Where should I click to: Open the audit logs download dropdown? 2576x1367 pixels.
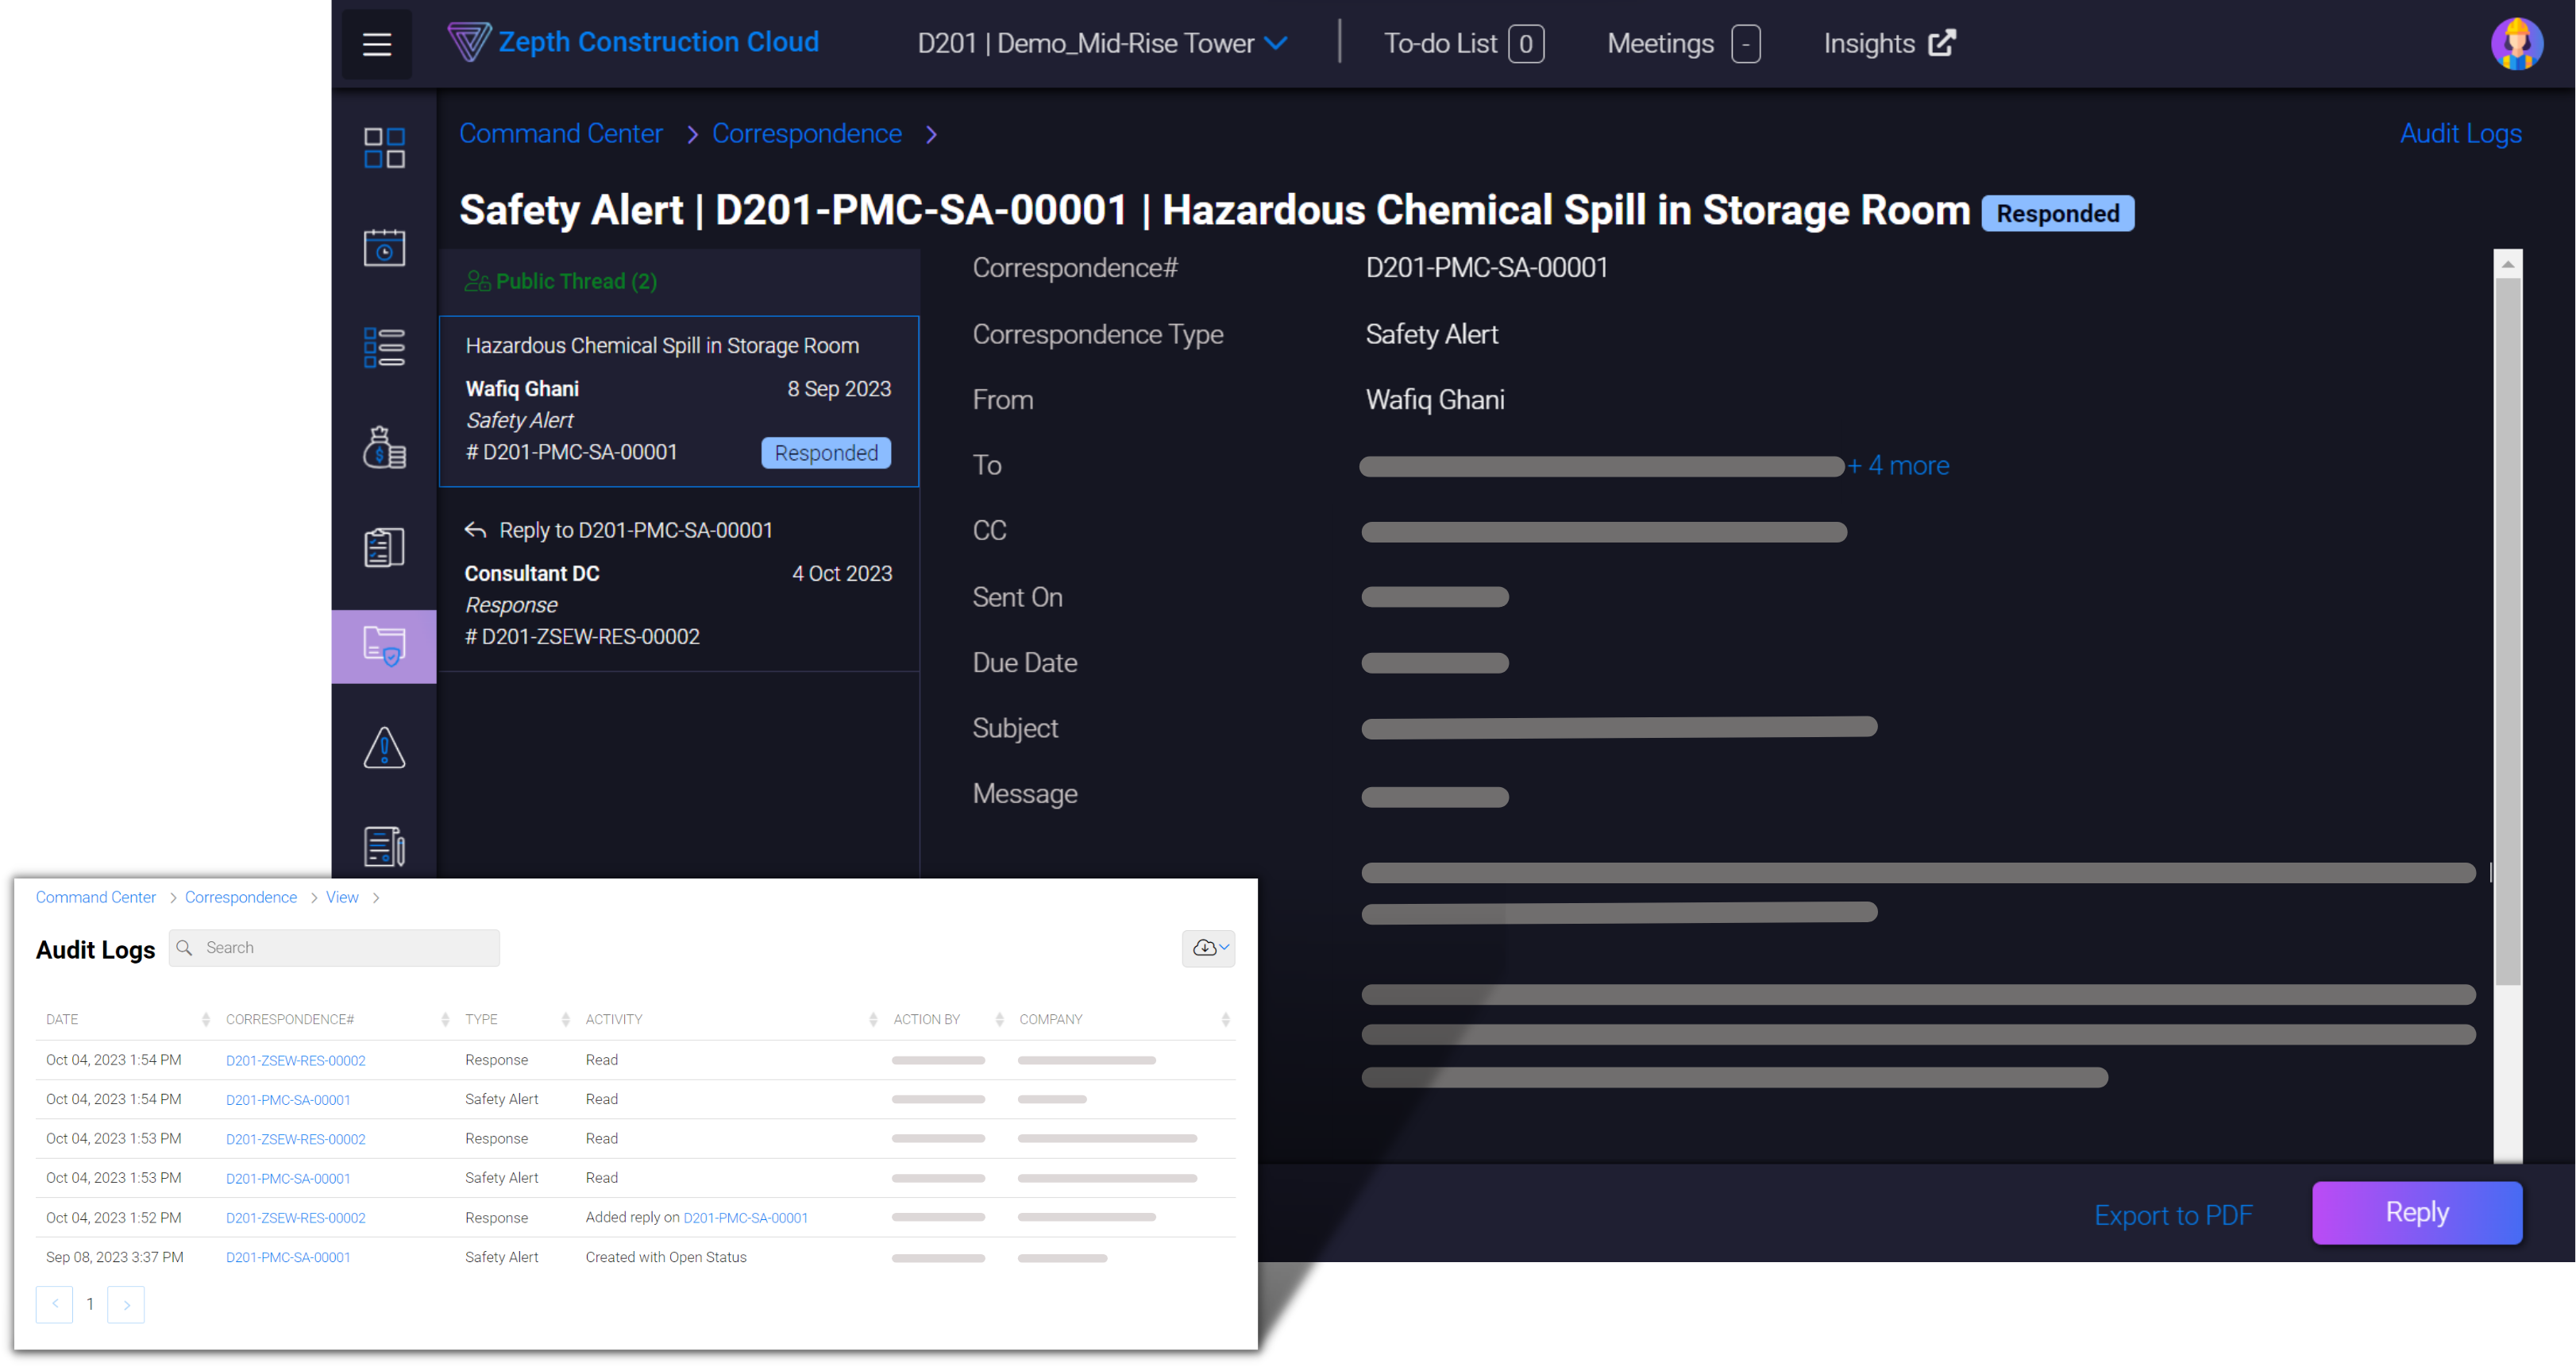[1208, 948]
